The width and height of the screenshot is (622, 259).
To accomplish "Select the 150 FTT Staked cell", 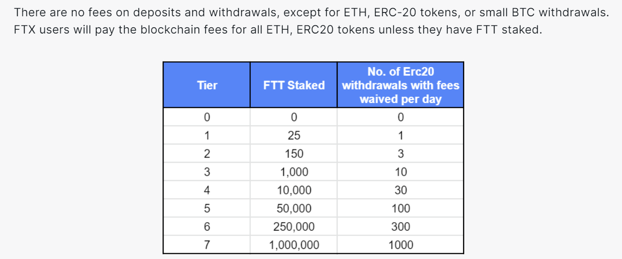I will (x=293, y=154).
